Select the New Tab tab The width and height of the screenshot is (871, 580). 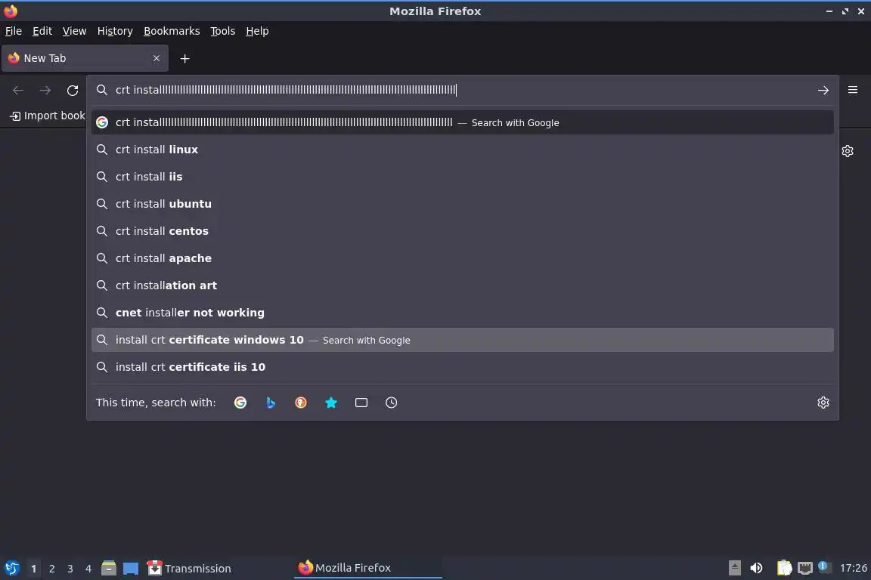pyautogui.click(x=85, y=58)
